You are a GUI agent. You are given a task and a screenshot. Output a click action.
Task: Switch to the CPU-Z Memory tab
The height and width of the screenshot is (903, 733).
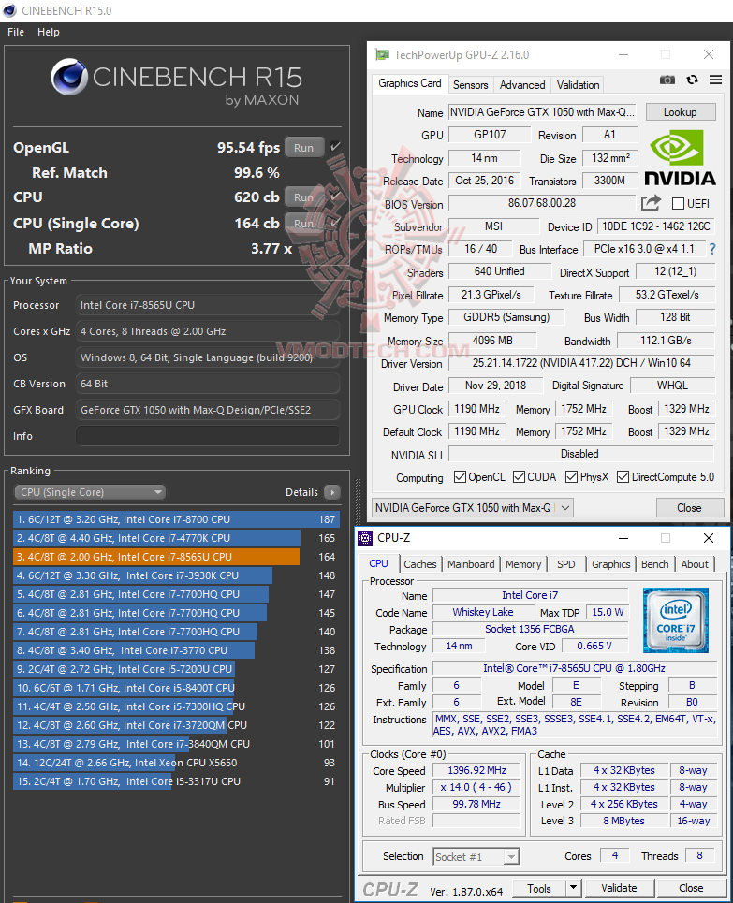[x=523, y=564]
